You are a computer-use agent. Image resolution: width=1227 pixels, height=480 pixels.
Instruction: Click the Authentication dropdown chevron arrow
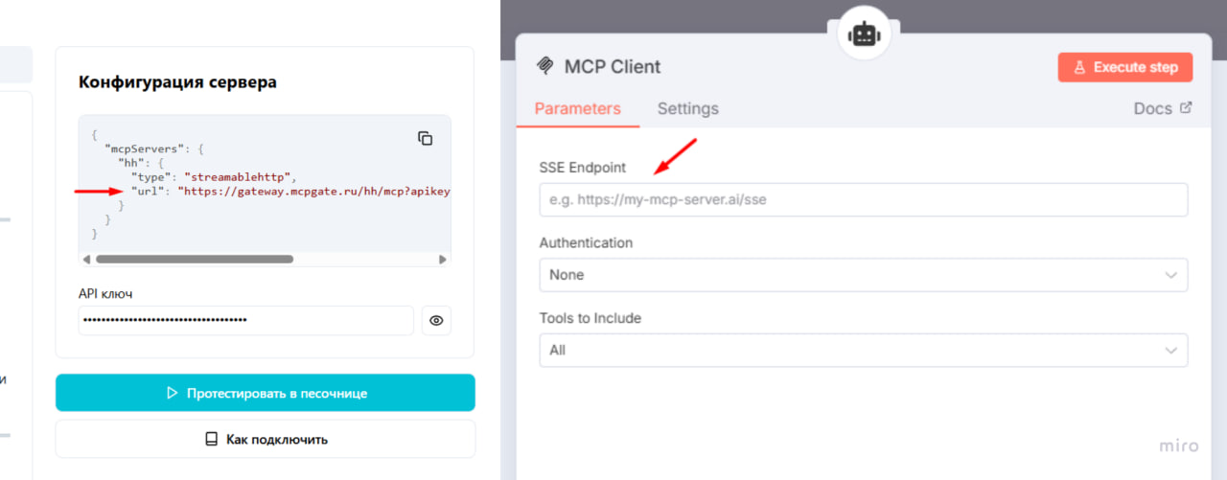tap(1171, 275)
